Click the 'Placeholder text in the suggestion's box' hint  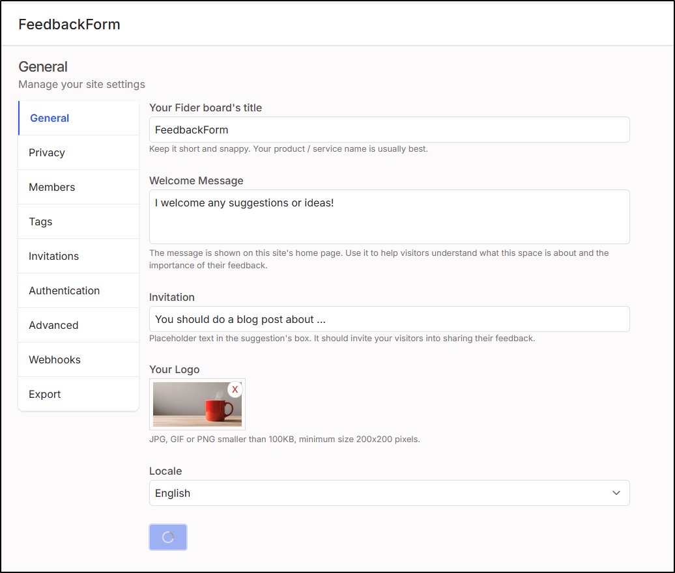pyautogui.click(x=342, y=338)
